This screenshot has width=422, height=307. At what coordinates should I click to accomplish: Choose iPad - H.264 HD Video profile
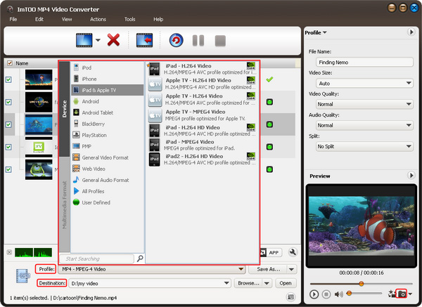coord(202,131)
